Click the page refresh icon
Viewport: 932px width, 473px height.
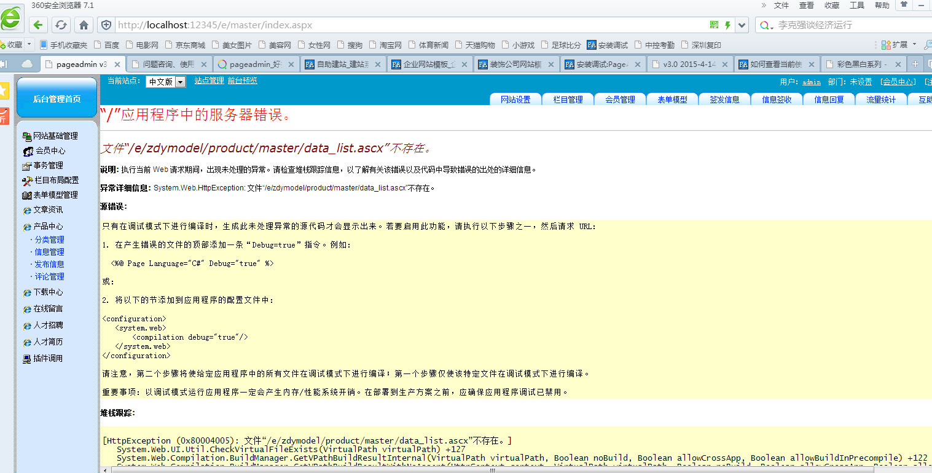(x=60, y=25)
